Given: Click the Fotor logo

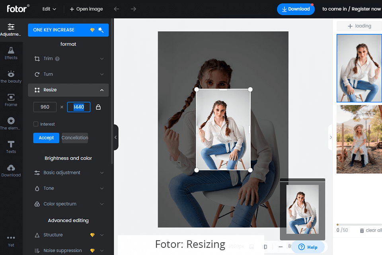Looking at the screenshot, I should pos(18,9).
